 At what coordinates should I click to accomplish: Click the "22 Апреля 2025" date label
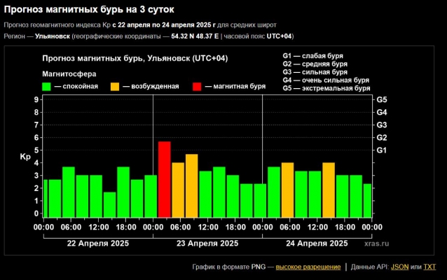coord(97,244)
